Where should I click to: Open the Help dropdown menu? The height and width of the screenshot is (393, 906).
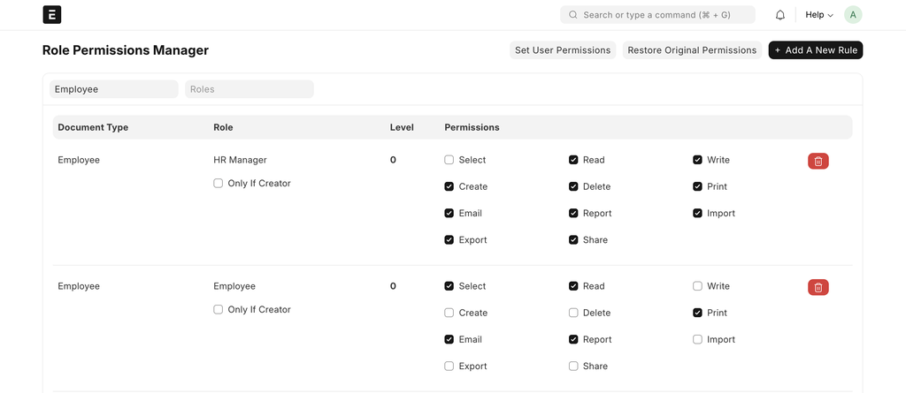click(x=818, y=15)
